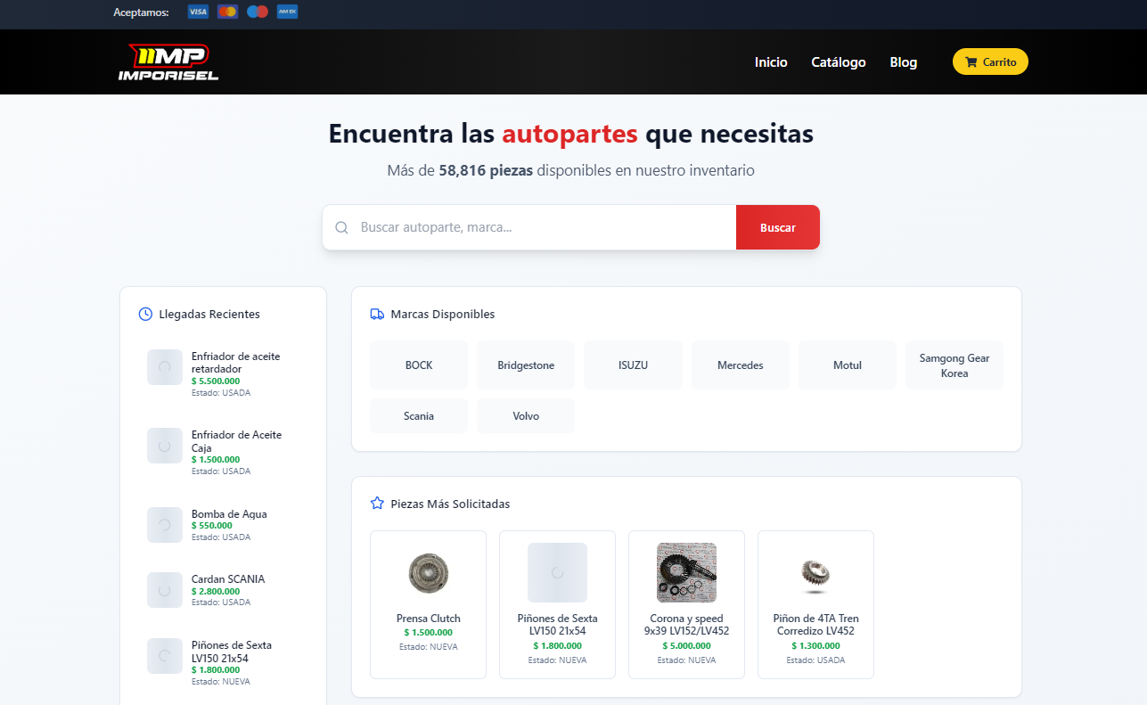The height and width of the screenshot is (705, 1147).
Task: Select the Scania brand
Action: [419, 416]
